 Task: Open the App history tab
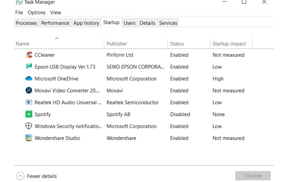pyautogui.click(x=86, y=23)
